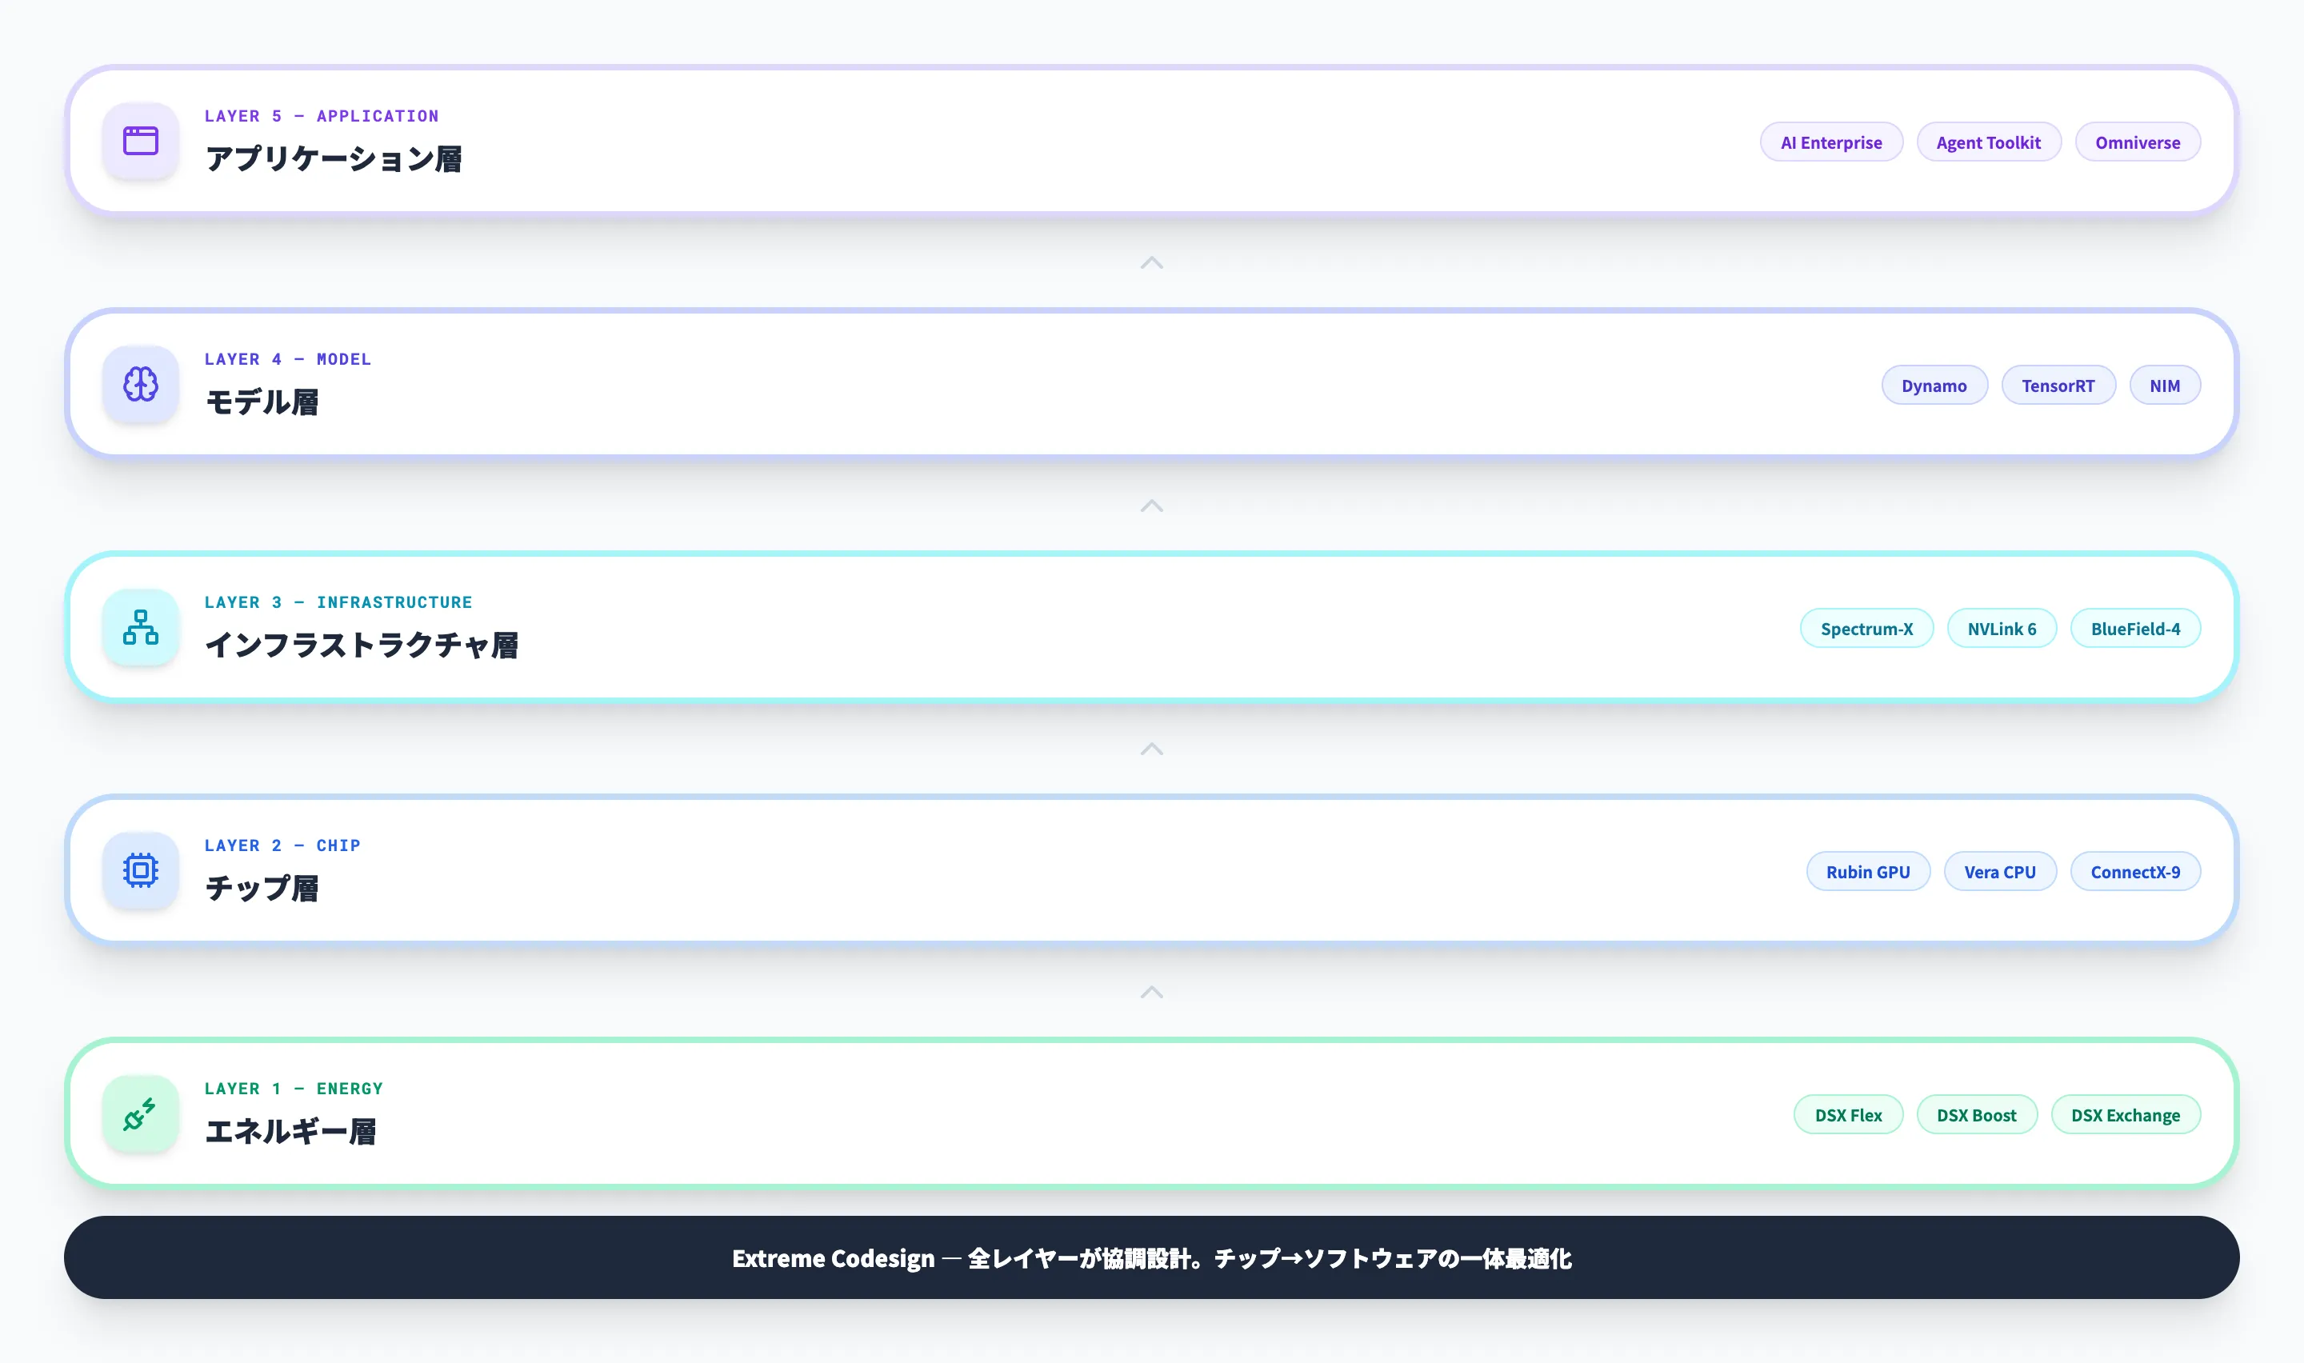Click the Infrastructure layer network icon
2304x1363 pixels.
point(141,627)
